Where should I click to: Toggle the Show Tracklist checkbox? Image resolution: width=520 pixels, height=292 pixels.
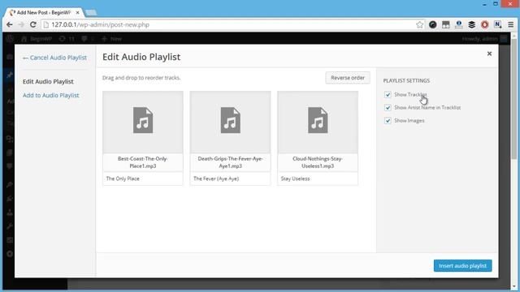point(388,95)
